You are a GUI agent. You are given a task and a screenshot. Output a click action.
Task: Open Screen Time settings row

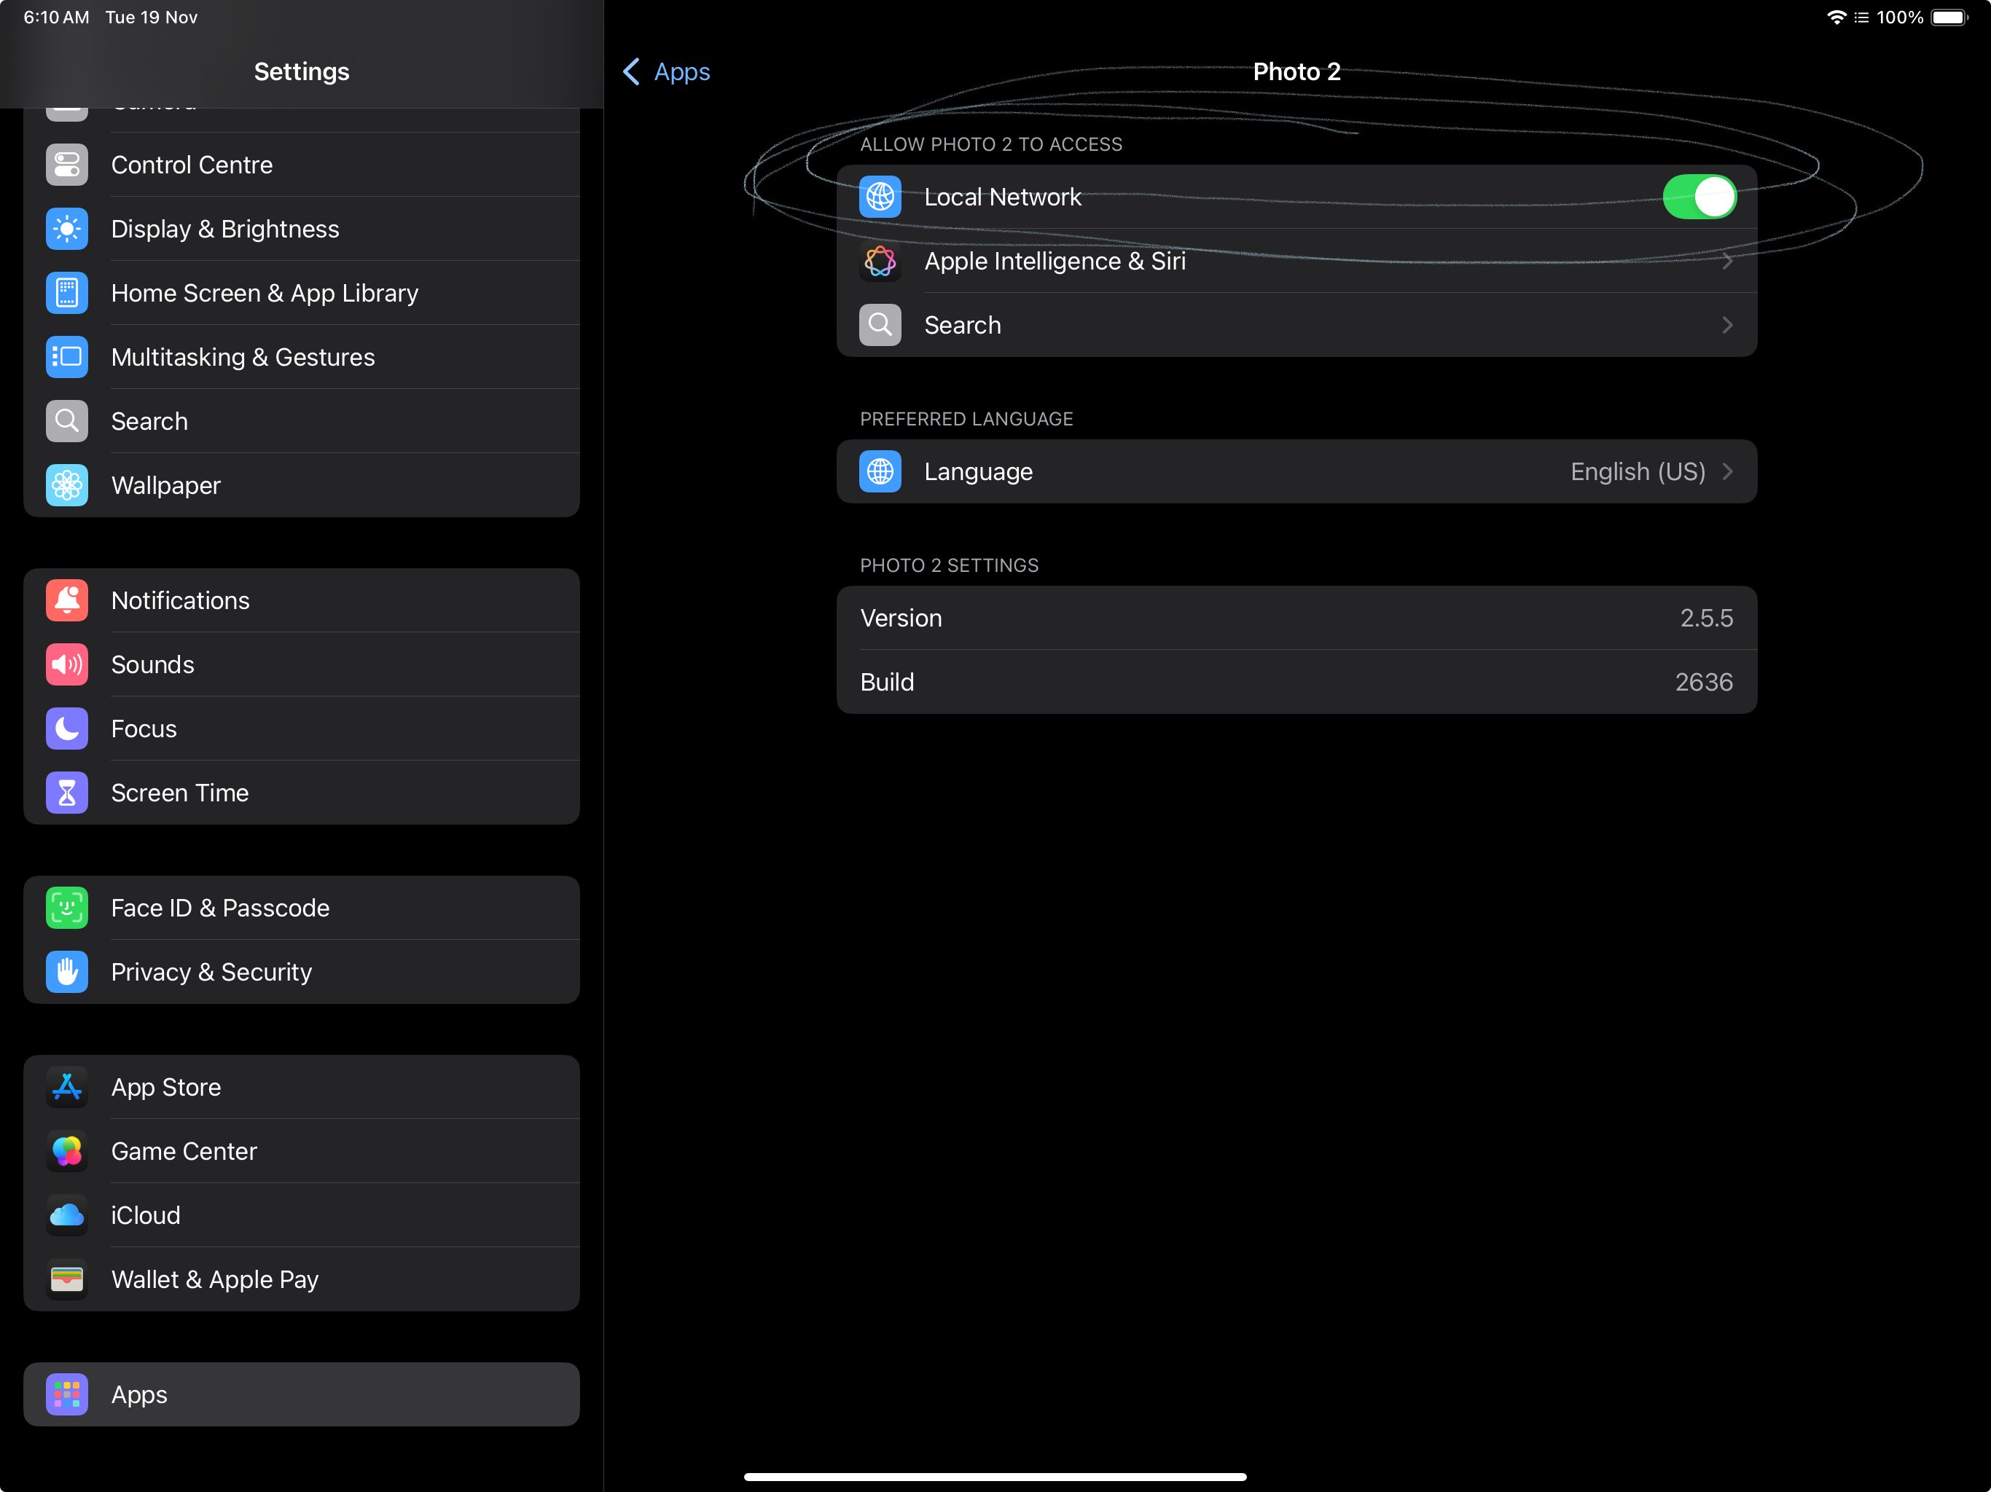click(302, 793)
